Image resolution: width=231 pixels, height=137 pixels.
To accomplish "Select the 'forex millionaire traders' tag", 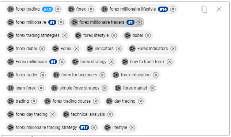I will [102, 22].
